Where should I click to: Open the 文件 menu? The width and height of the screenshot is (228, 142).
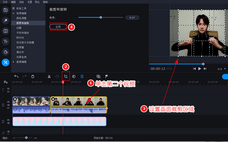tap(5, 2)
